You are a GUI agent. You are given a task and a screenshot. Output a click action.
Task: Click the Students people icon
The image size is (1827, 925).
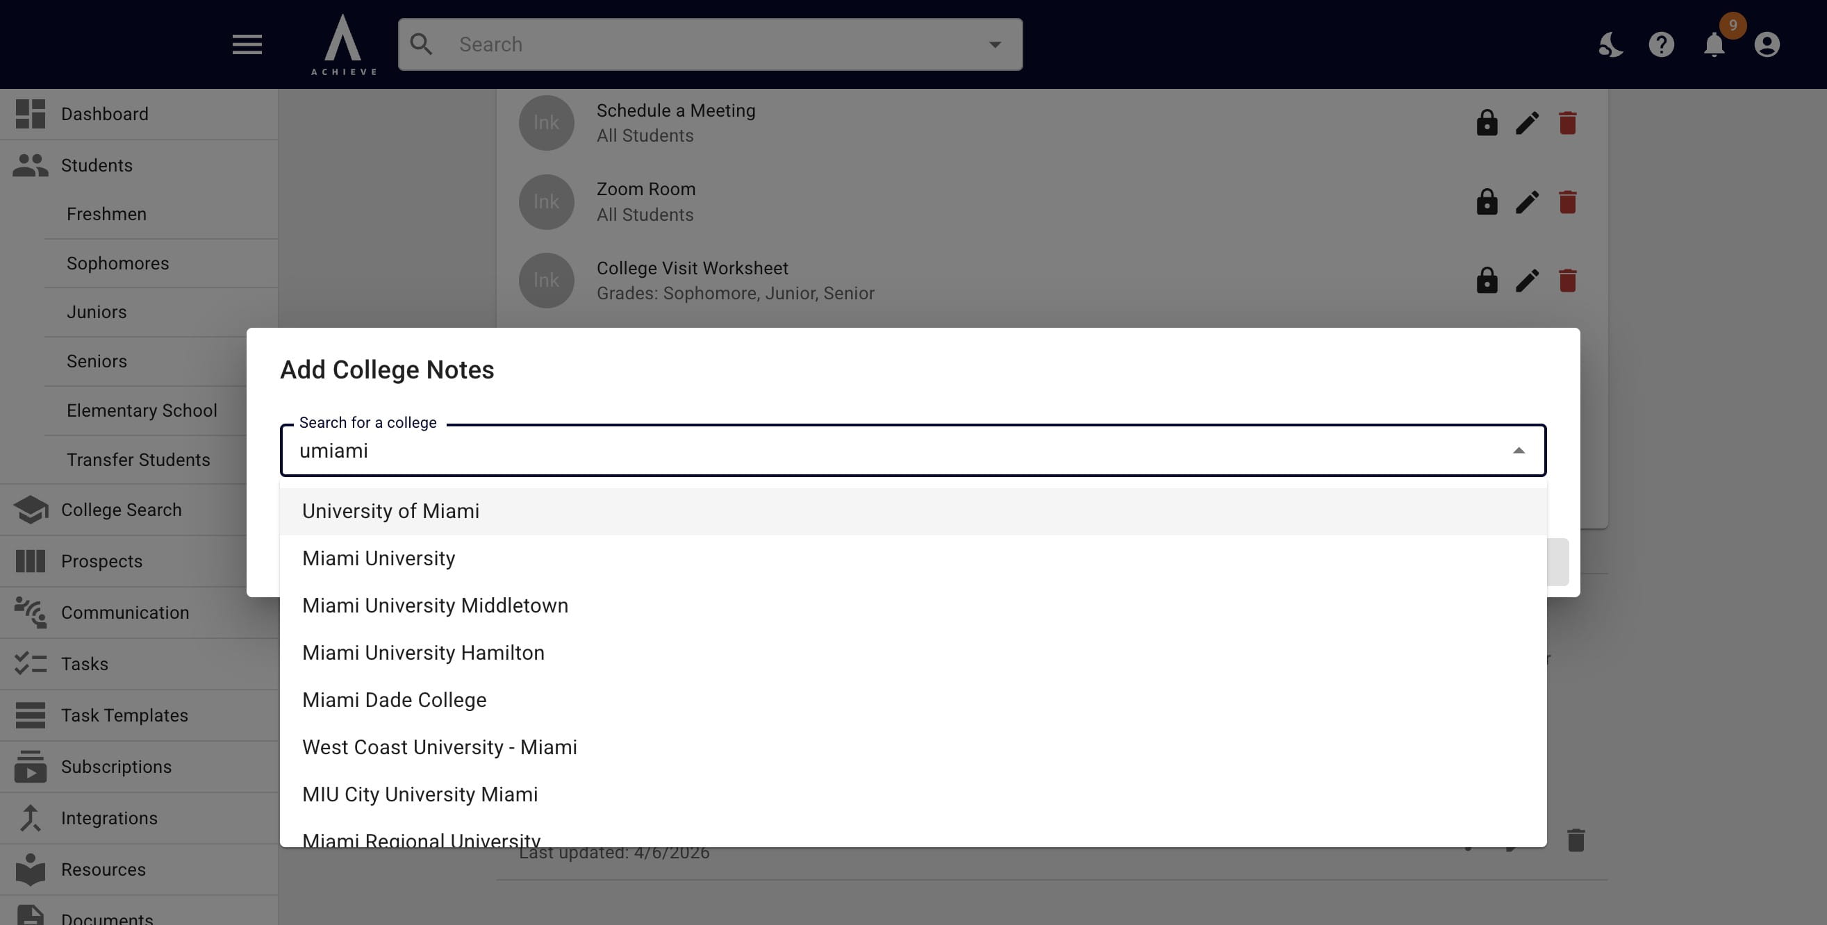[31, 165]
